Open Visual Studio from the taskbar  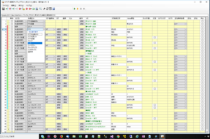[112, 137]
